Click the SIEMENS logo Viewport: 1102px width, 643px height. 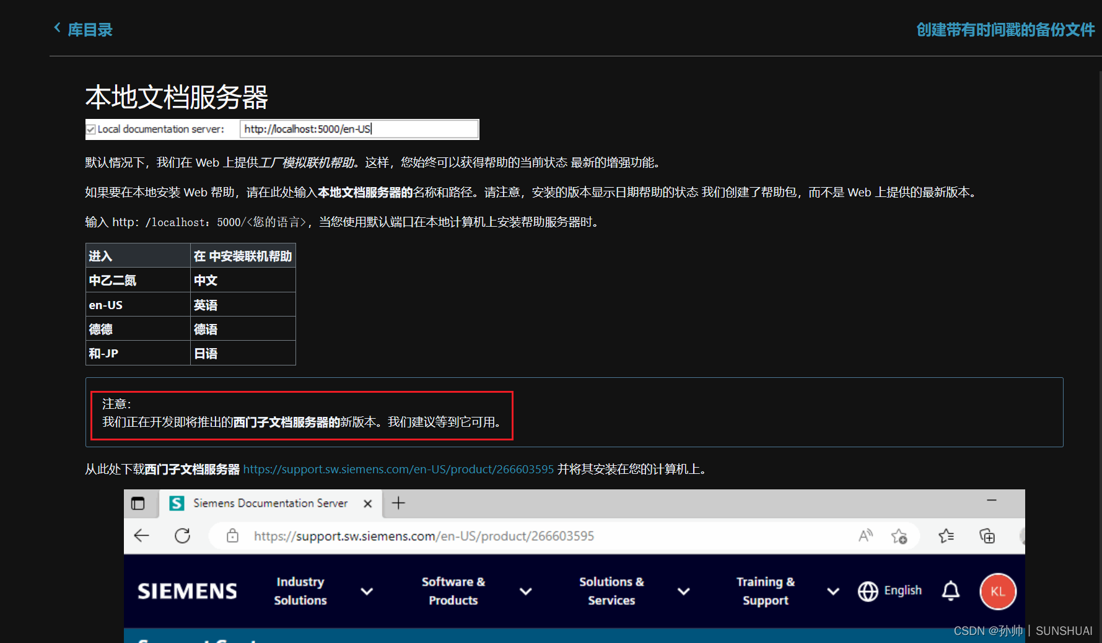point(187,592)
